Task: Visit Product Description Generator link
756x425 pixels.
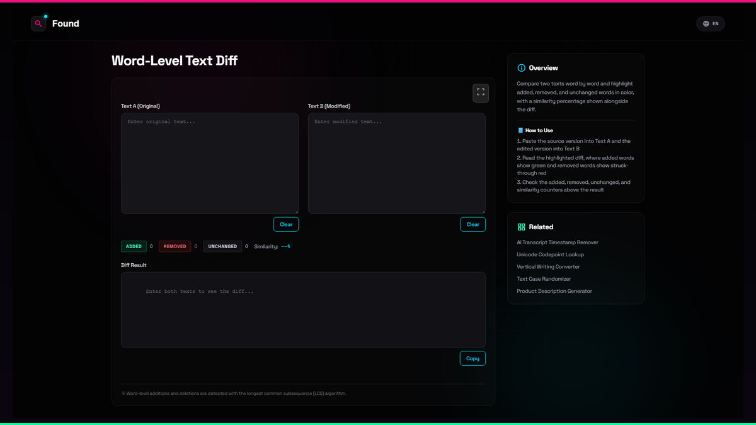Action: (x=554, y=291)
